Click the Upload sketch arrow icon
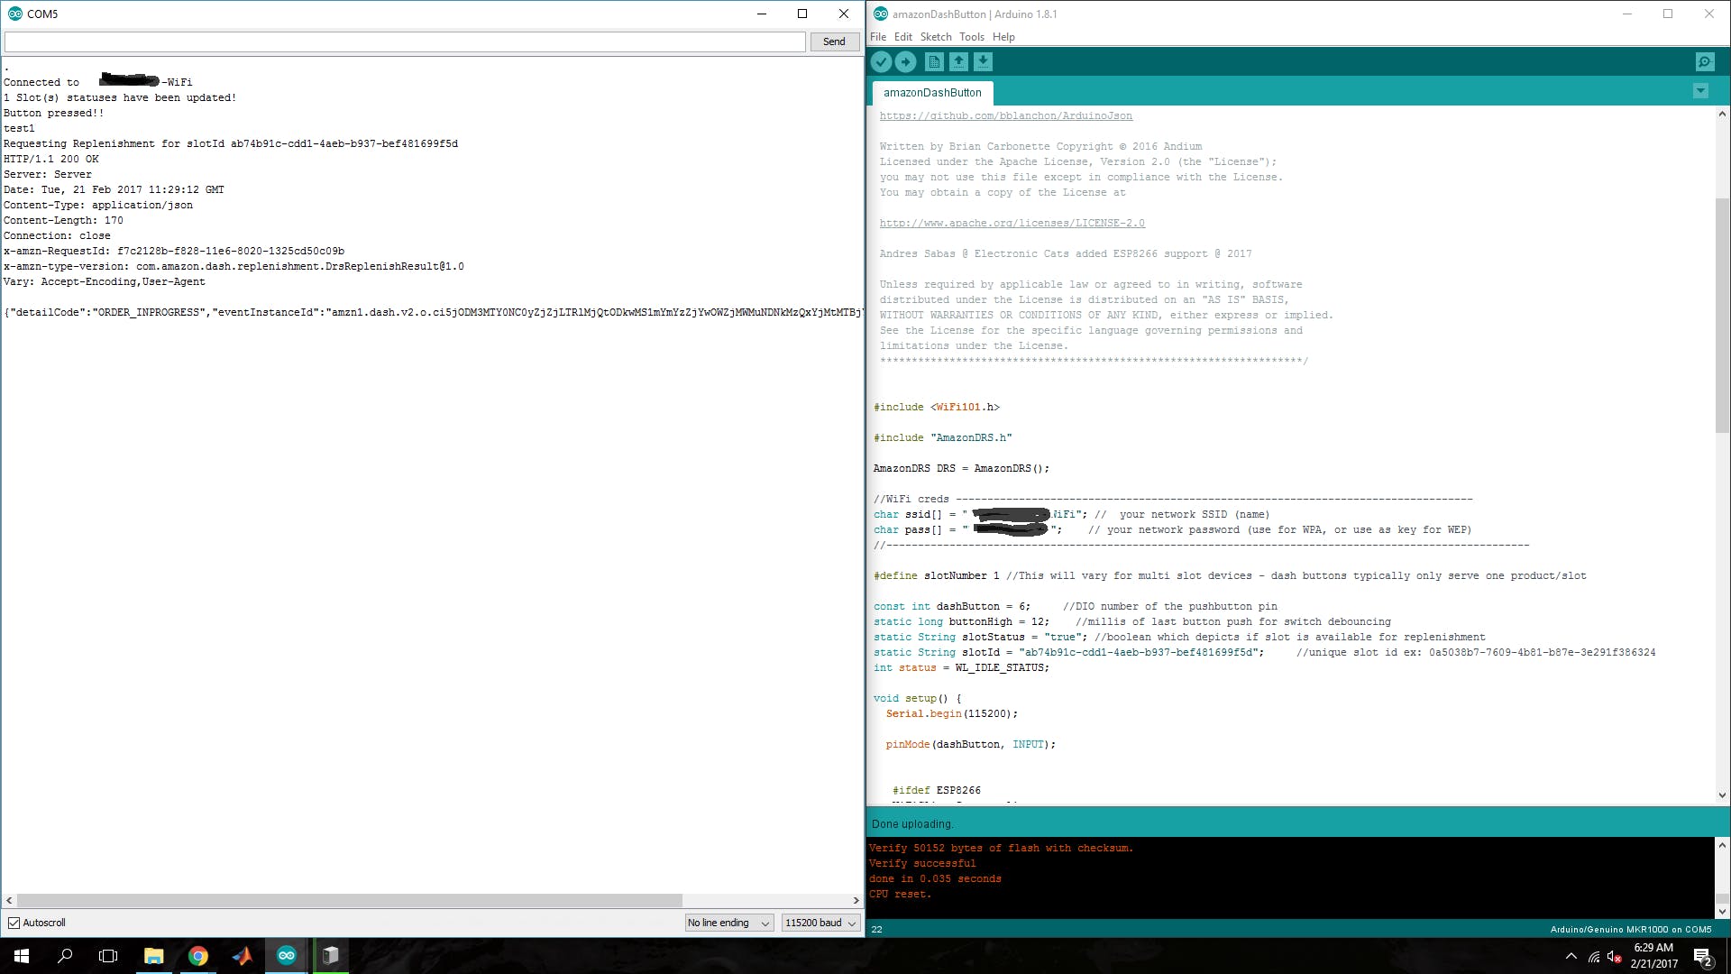 [906, 61]
